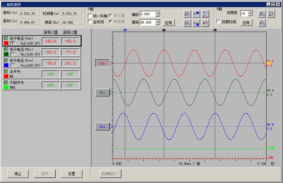Increase 偏移 value with up arrow
This screenshot has height=183, width=283.
pyautogui.click(x=158, y=13)
